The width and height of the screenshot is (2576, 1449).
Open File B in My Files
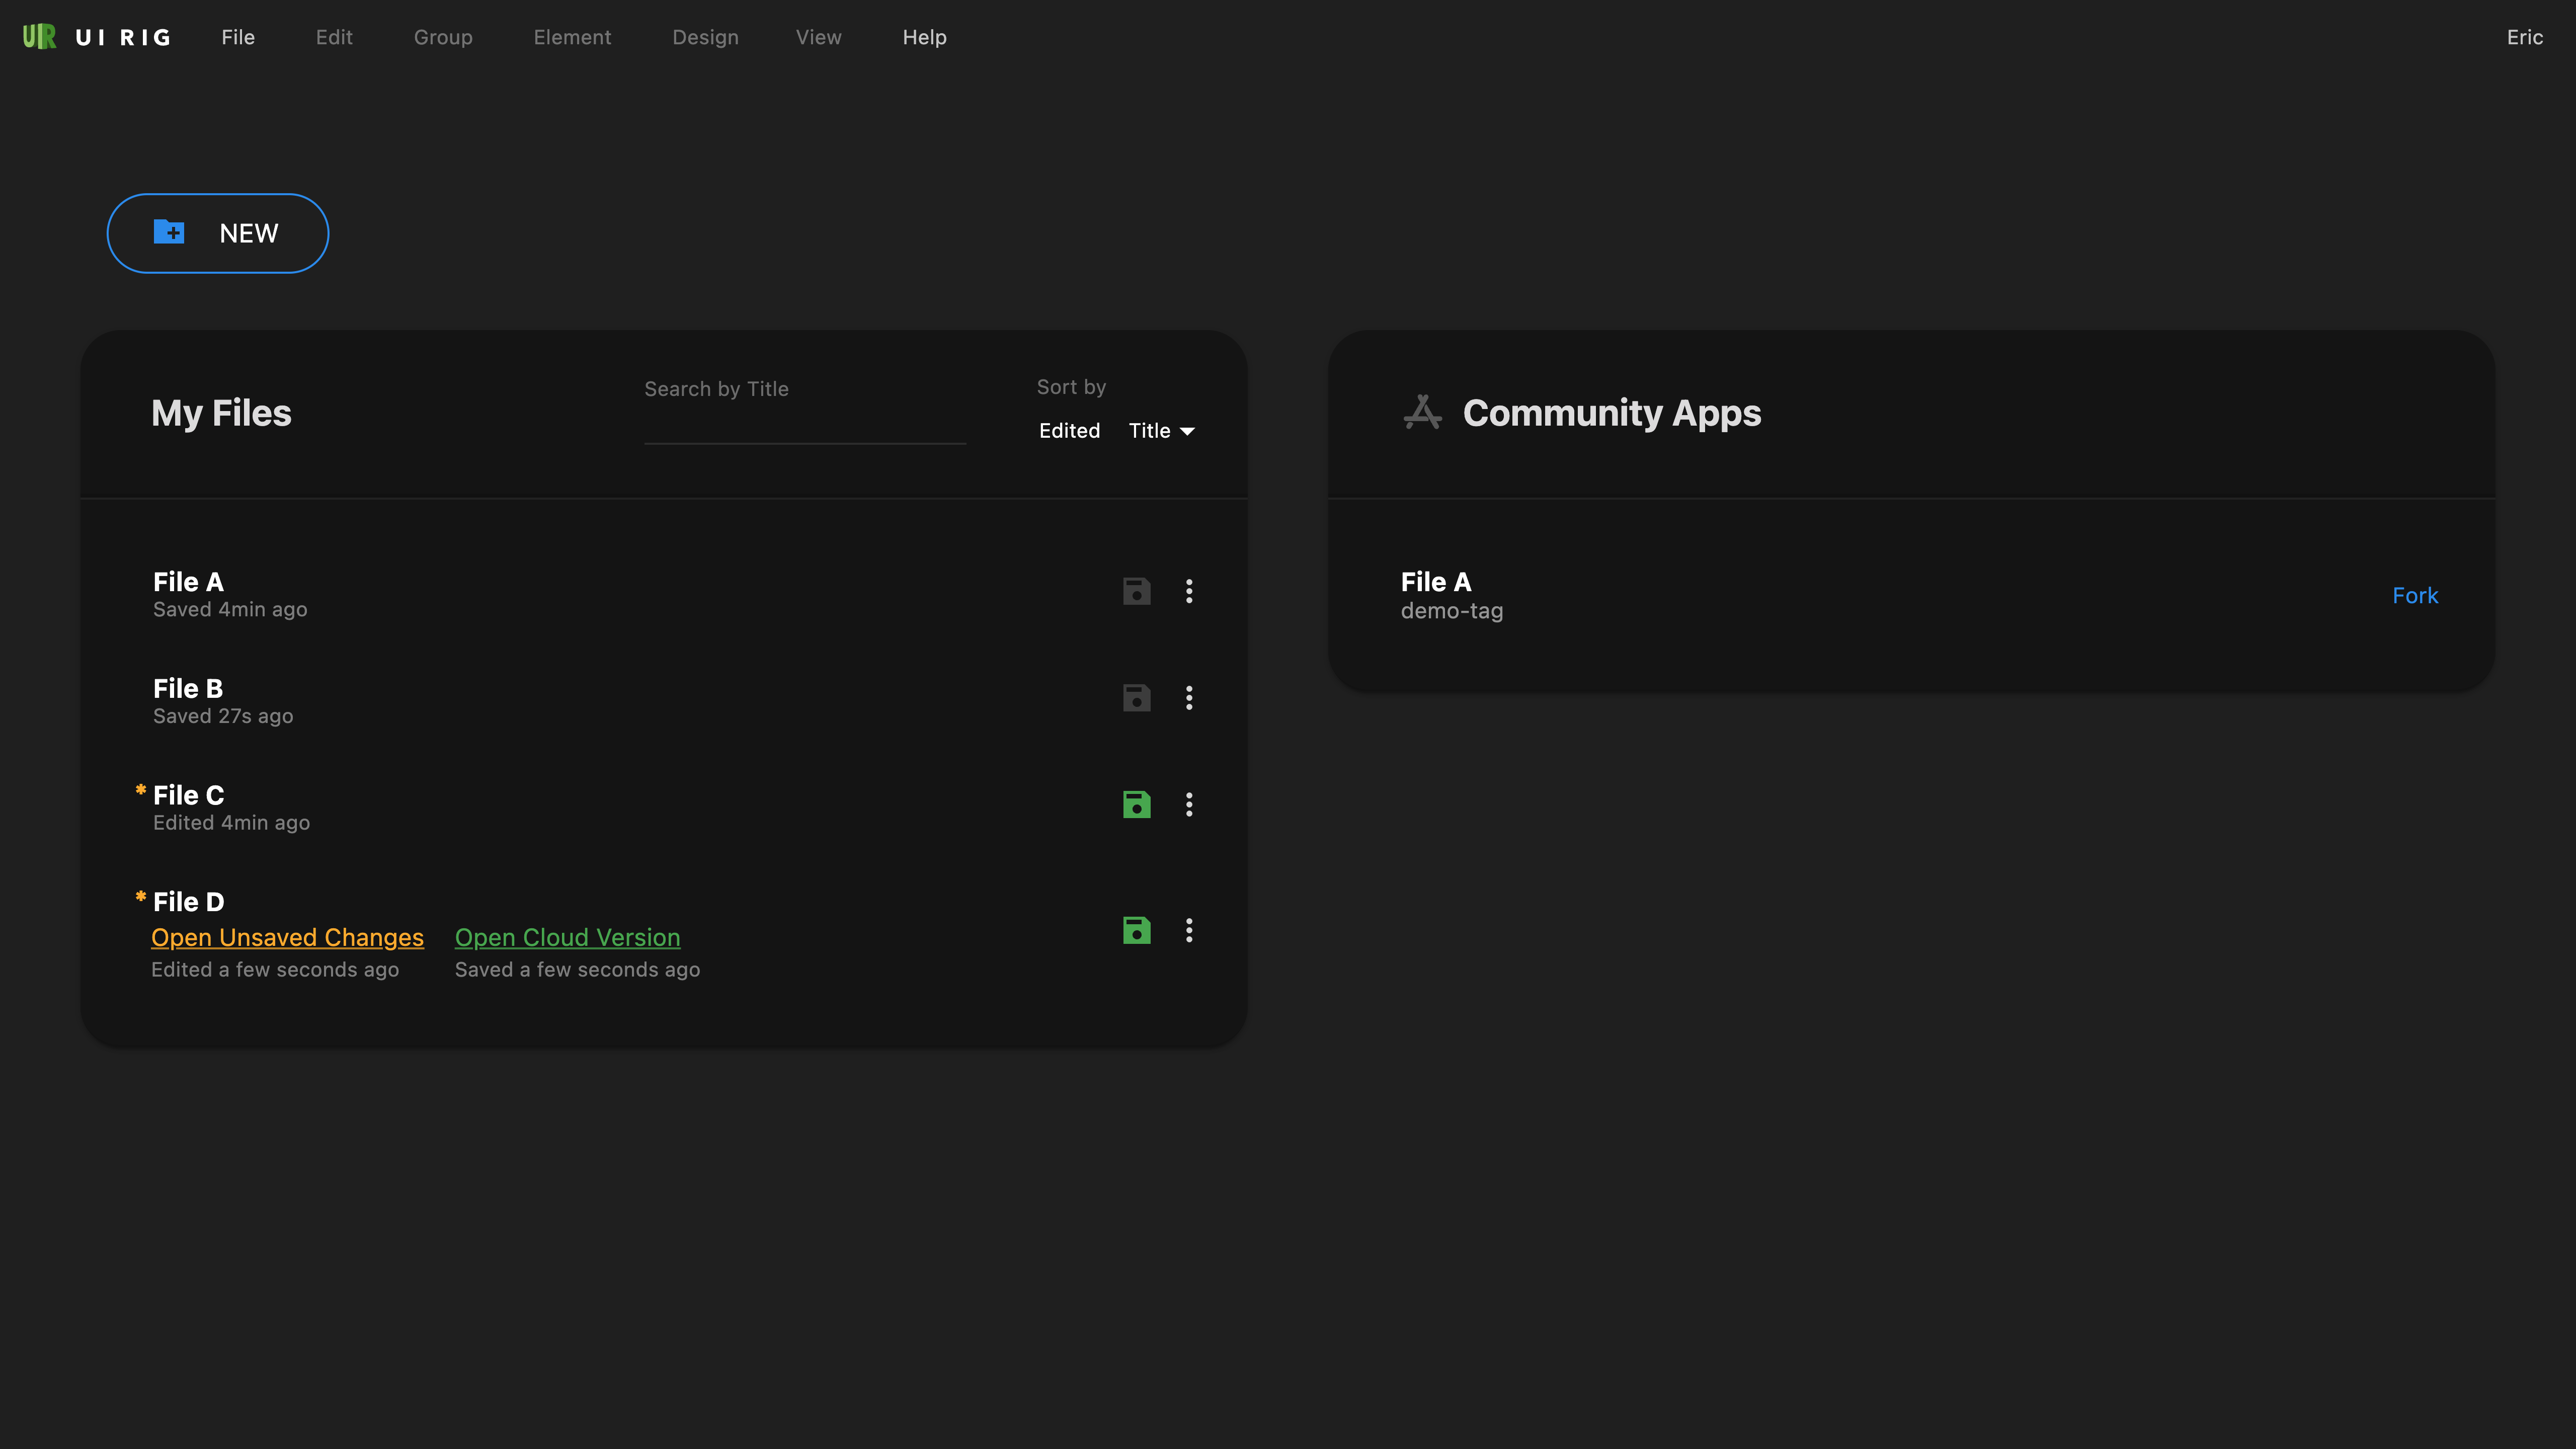tap(188, 688)
